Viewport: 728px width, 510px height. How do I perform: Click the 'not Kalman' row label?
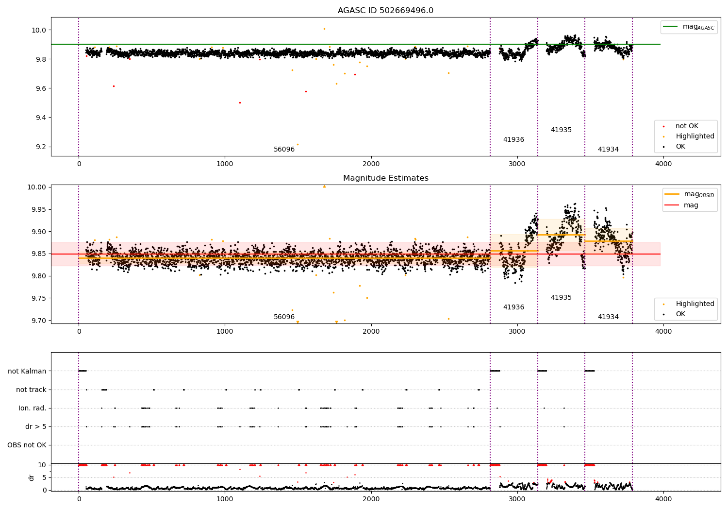27,372
